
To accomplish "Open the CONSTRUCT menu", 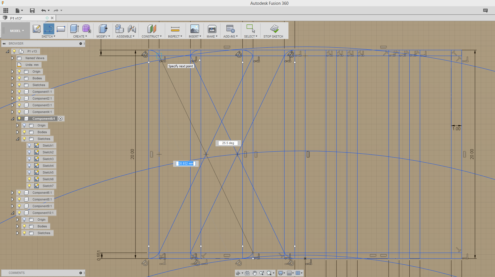I will pos(152,36).
